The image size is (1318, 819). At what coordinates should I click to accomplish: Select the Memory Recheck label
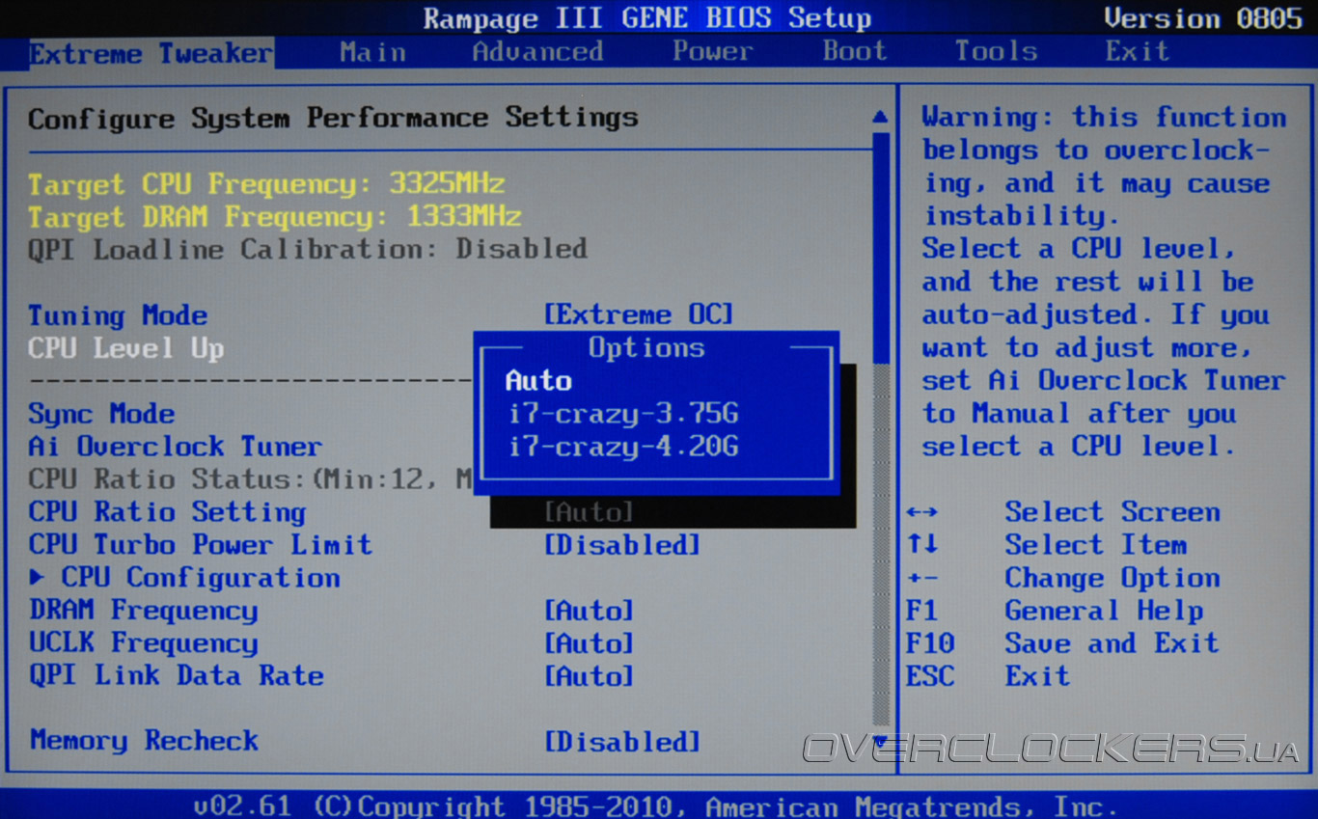144,741
